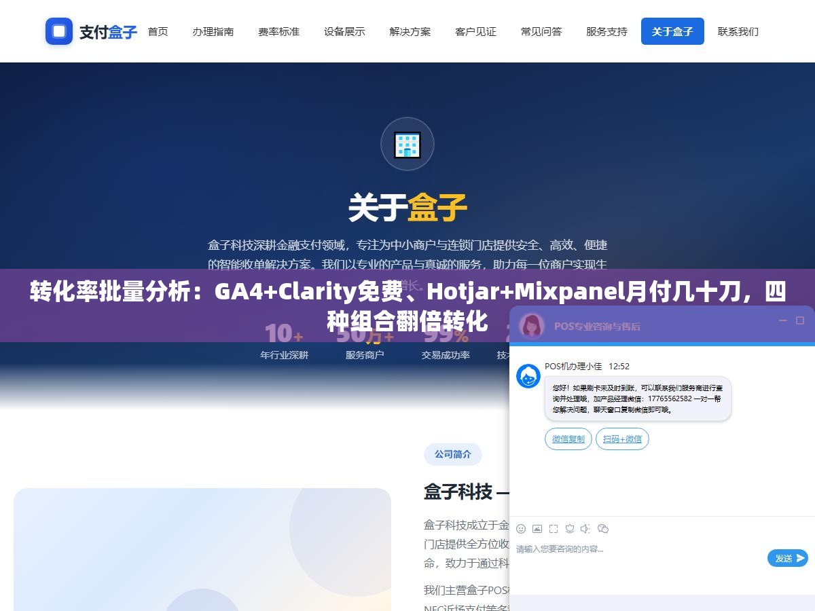The height and width of the screenshot is (611, 815).
Task: Click the 微信复制 button
Action: pos(568,439)
